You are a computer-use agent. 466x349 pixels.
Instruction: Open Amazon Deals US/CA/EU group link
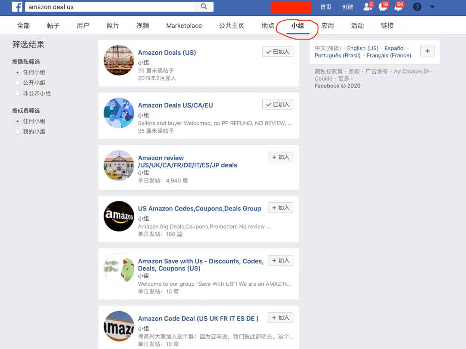click(x=175, y=105)
